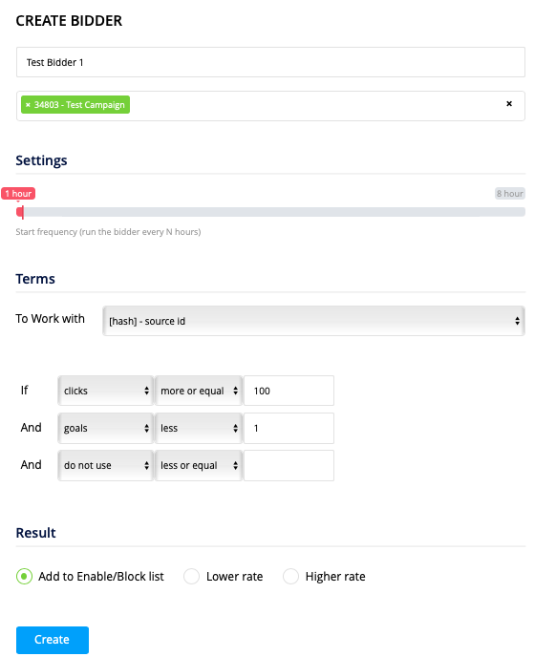Remove the 34803 Test Campaign tag
The image size is (556, 657).
[x=28, y=105]
